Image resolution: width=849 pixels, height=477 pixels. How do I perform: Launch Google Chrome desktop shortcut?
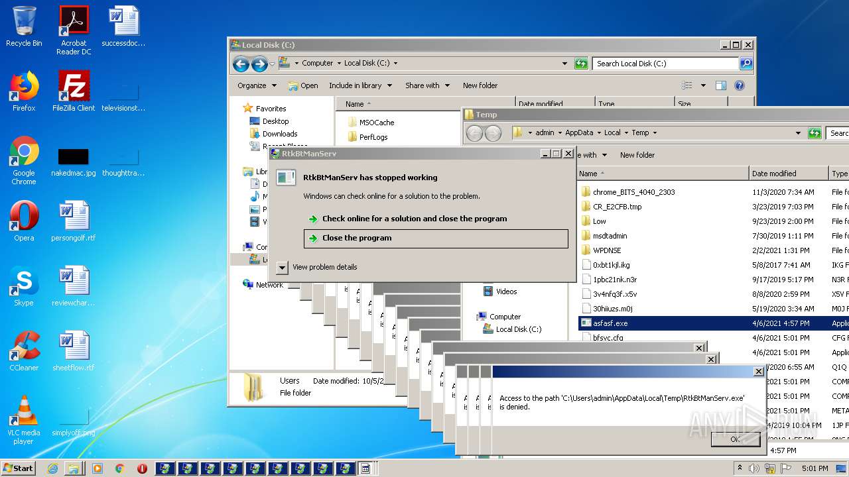point(24,160)
